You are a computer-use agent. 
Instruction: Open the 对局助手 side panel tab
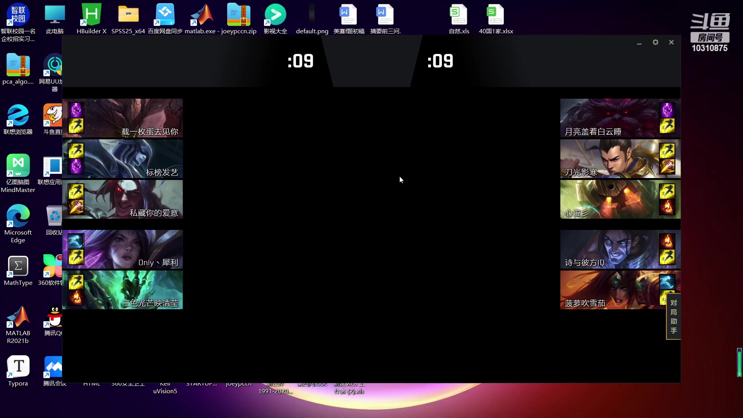(x=673, y=317)
